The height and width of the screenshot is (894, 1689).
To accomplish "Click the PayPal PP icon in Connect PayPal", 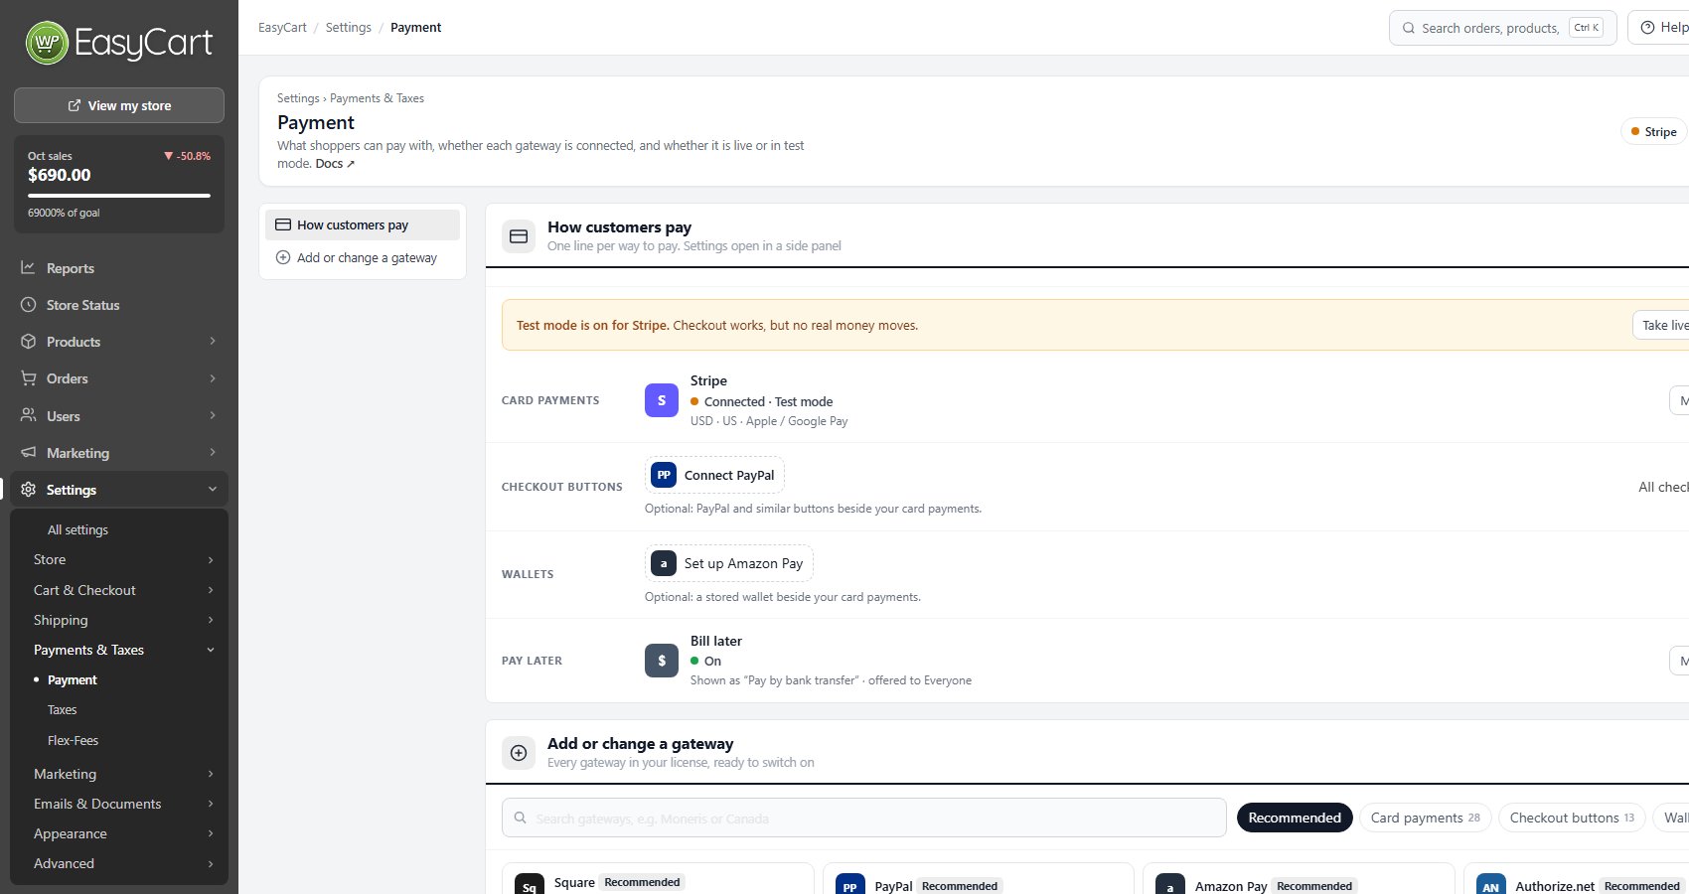I will click(x=664, y=475).
